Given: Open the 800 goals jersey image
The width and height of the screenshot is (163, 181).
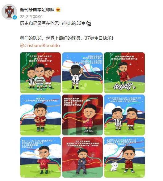Looking at the screenshot, I should (x=40, y=157).
